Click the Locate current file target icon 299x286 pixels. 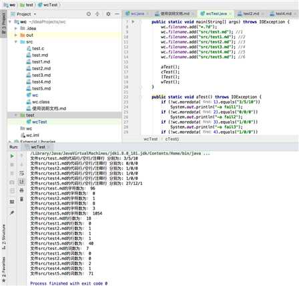tap(89, 14)
